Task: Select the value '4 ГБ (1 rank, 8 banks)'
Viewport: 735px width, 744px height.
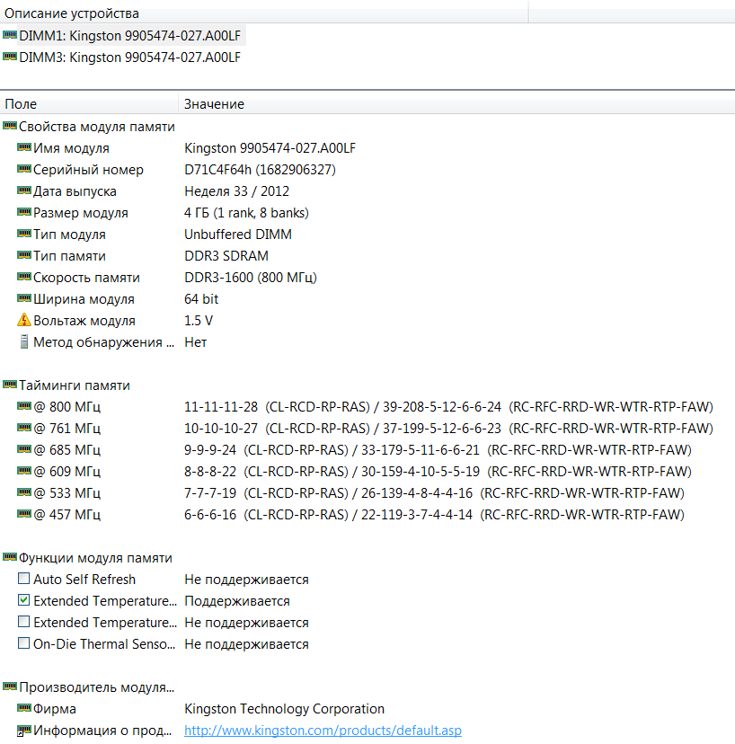Action: 247,213
